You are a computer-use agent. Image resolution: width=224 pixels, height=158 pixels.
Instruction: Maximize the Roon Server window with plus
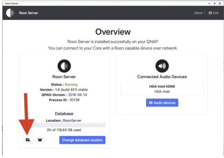click(x=214, y=3)
